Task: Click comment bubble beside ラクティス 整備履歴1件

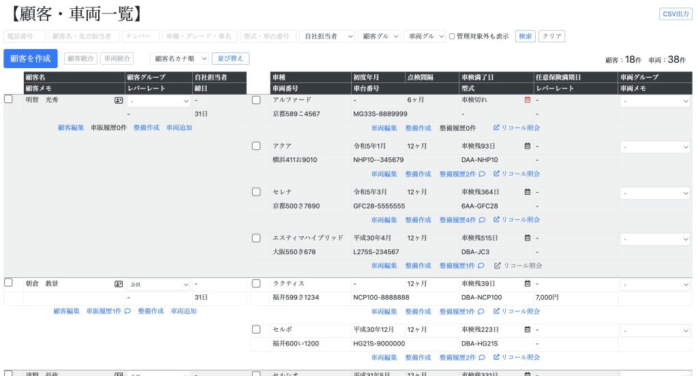Action: pos(481,311)
